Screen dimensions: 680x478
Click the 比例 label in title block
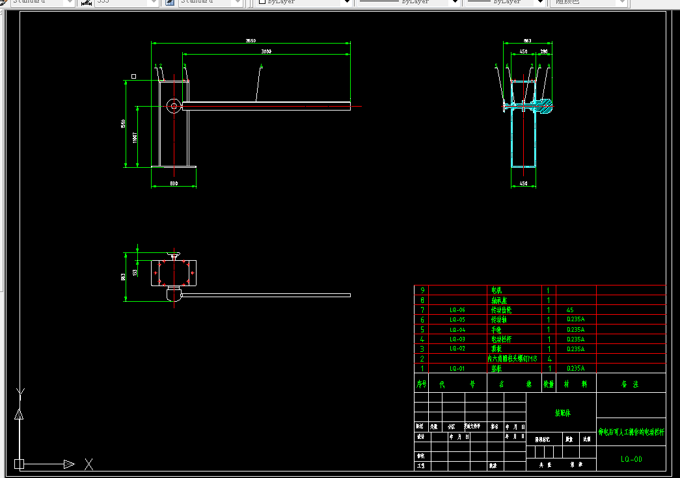click(x=587, y=439)
